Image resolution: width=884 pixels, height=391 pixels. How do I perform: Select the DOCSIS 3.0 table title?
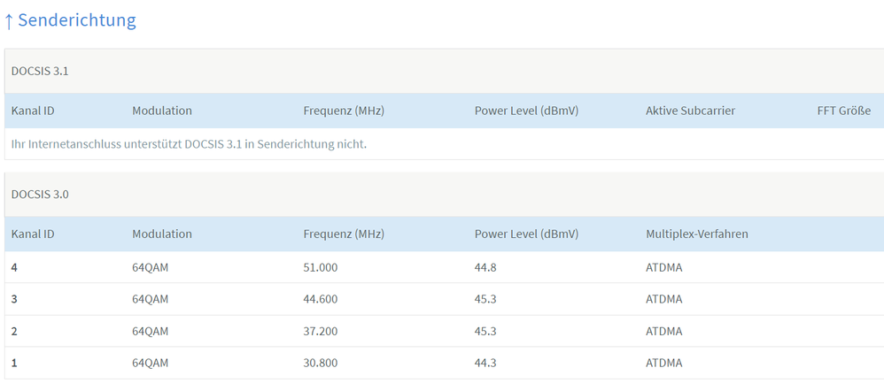(x=40, y=194)
